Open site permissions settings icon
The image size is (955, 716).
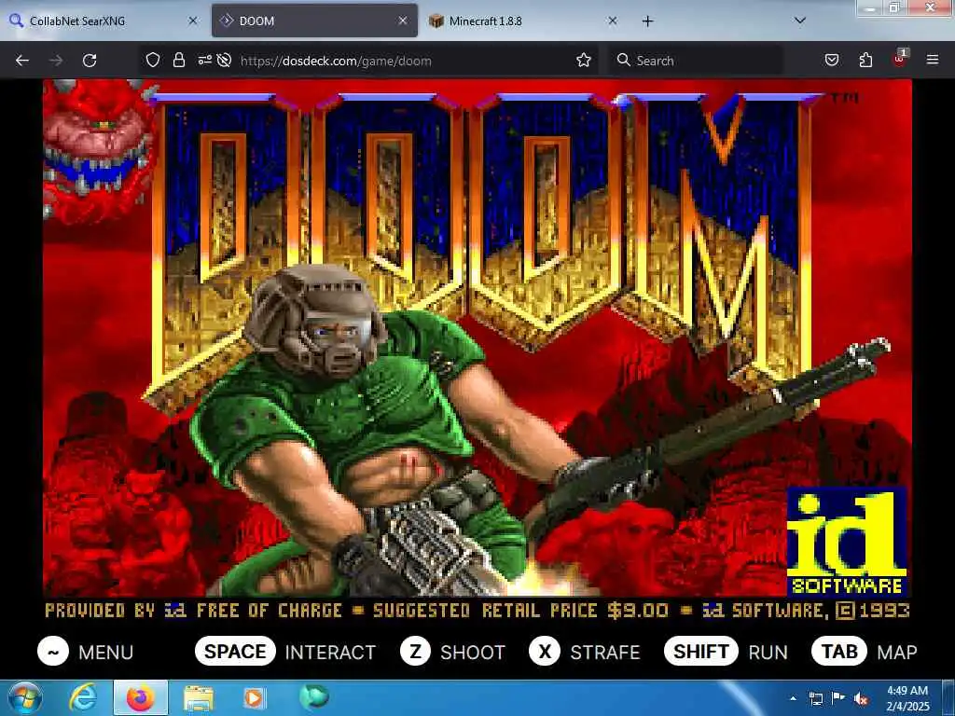pyautogui.click(x=204, y=60)
